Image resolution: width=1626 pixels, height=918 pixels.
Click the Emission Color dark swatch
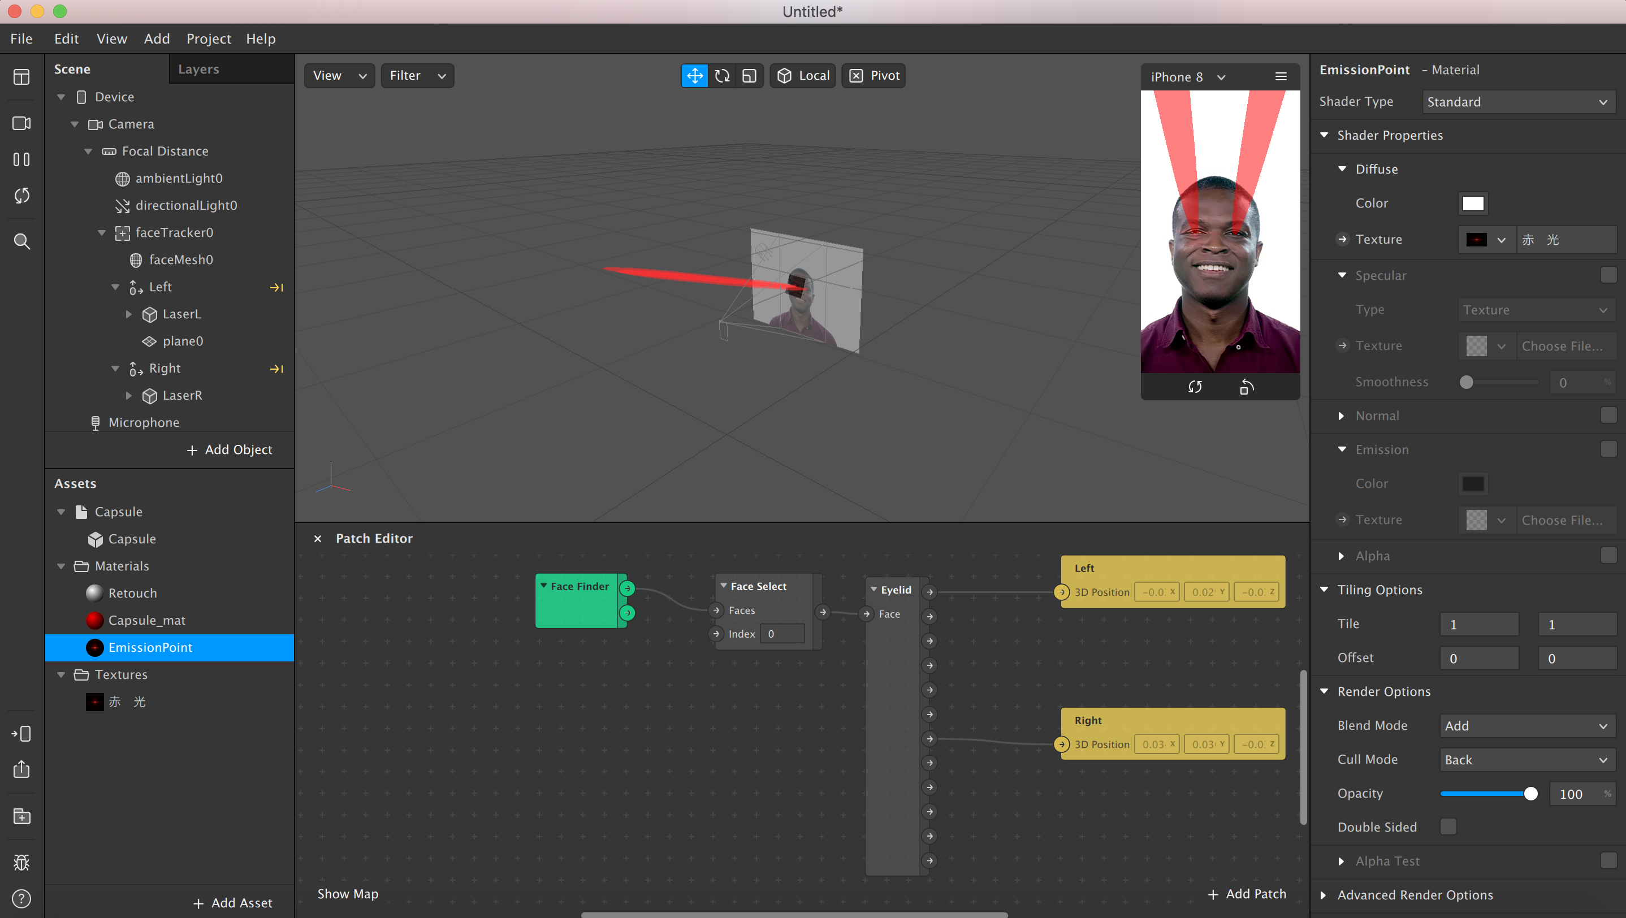1473,483
